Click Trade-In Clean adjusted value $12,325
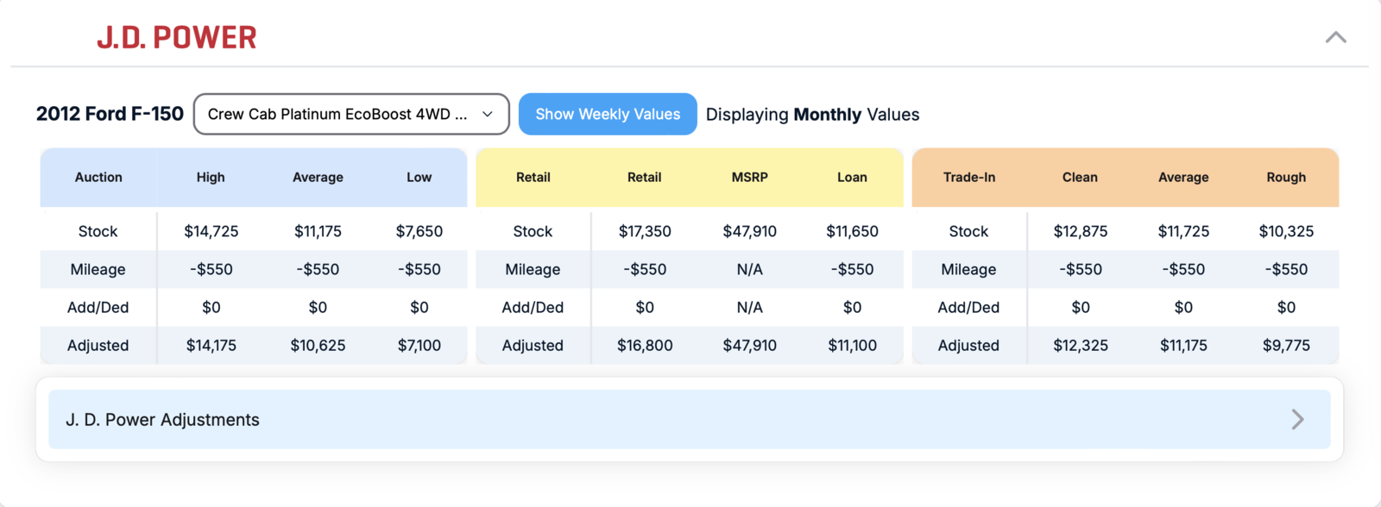1381x507 pixels. coord(1080,346)
